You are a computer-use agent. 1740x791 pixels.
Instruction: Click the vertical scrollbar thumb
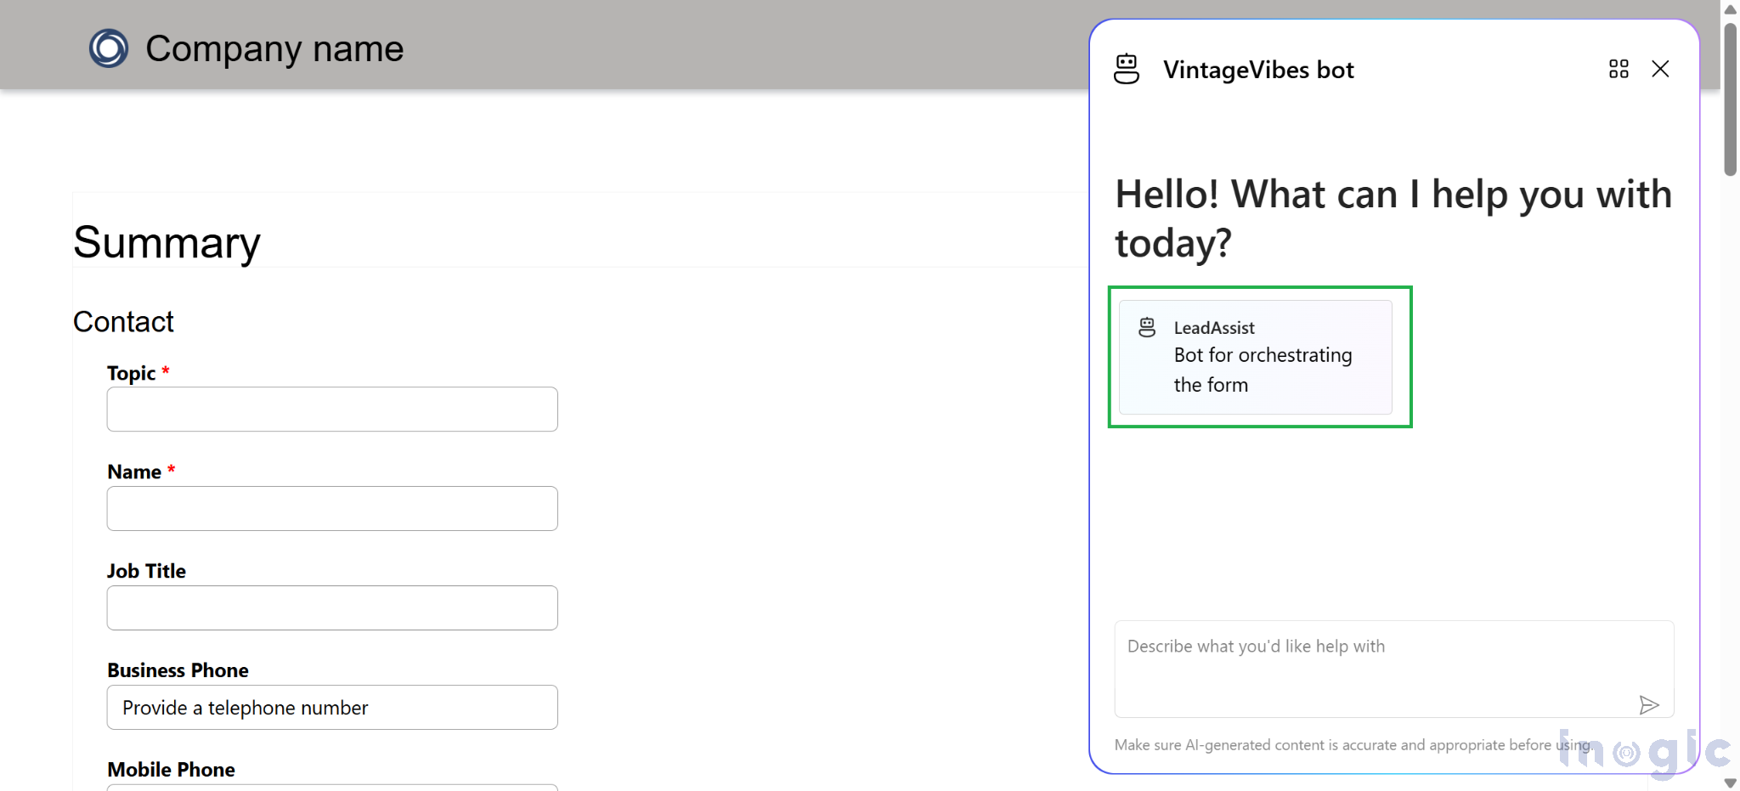point(1730,98)
